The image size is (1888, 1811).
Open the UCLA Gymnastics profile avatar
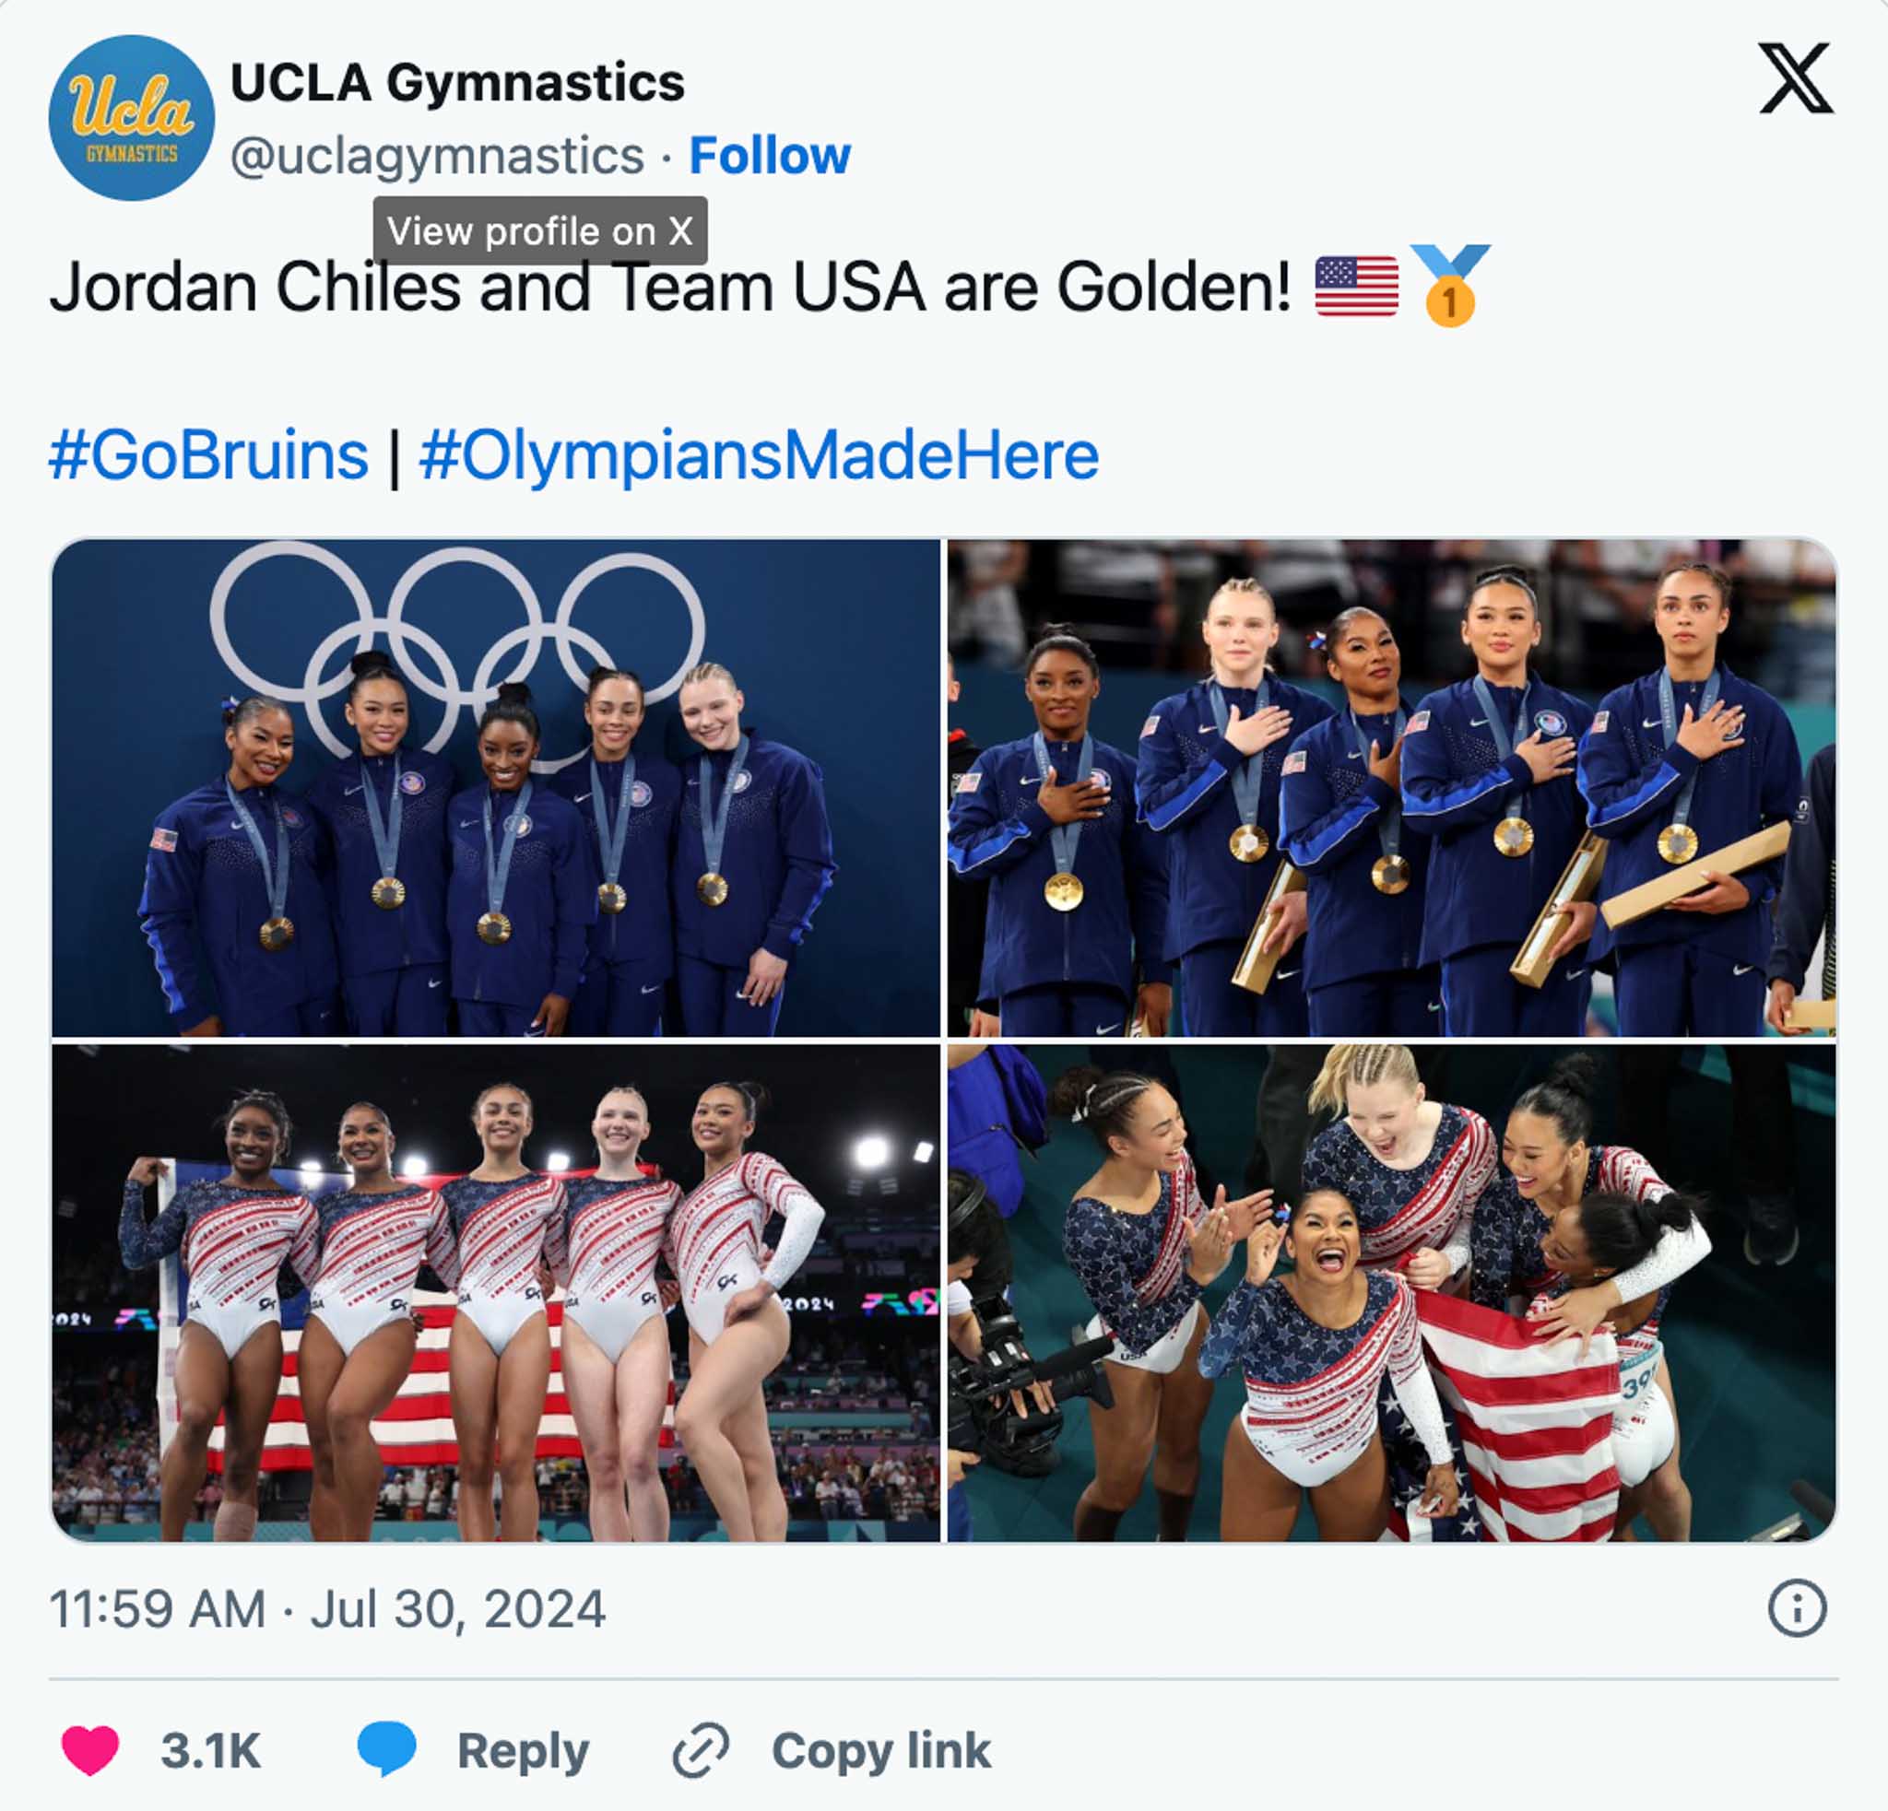click(132, 117)
